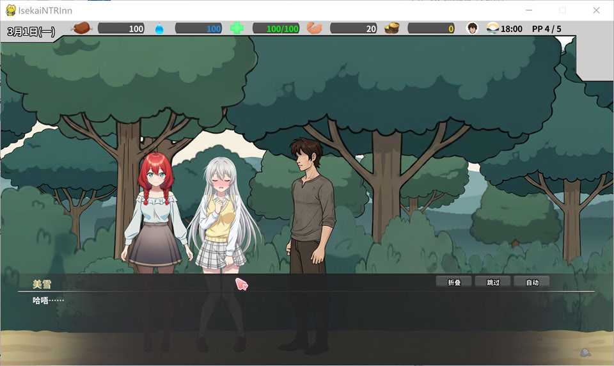Click the thirst bar showing blue 100
614x366 pixels.
[198, 29]
